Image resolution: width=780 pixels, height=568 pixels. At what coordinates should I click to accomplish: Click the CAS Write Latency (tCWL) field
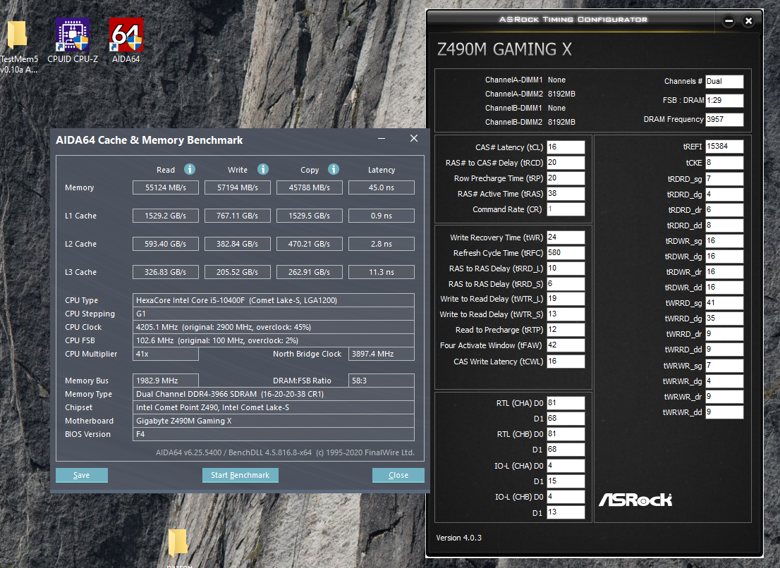tap(566, 362)
